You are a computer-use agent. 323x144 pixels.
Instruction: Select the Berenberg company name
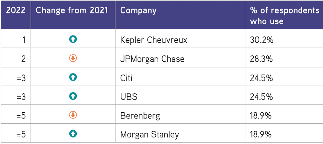pos(140,116)
